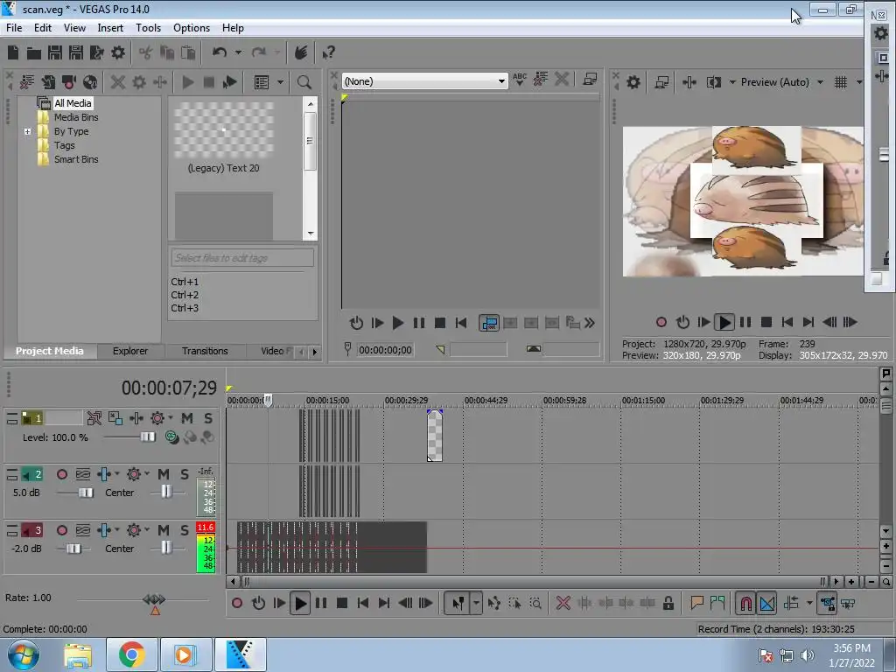The image size is (896, 672).
Task: Click Go to Start in main transport
Action: coord(363,603)
